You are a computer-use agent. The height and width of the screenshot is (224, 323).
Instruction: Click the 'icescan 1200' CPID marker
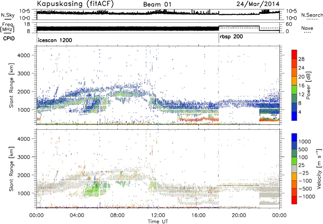(55, 40)
